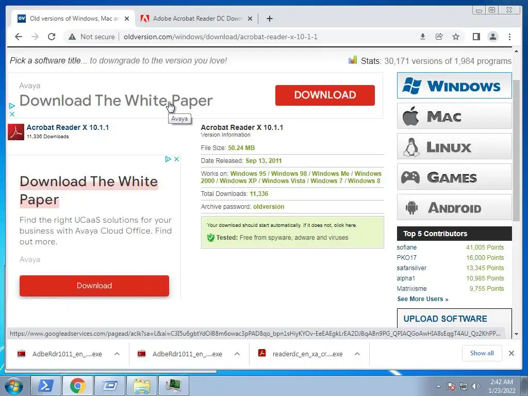
Task: Open File Explorer folder taskbar icon
Action: pyautogui.click(x=142, y=386)
